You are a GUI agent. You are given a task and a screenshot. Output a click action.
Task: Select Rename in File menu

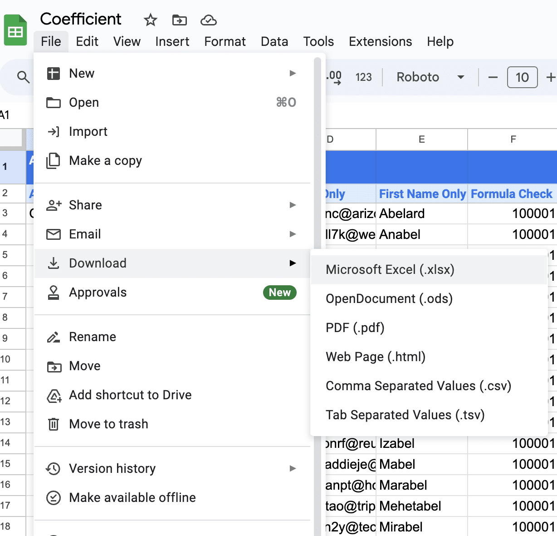tap(172, 337)
